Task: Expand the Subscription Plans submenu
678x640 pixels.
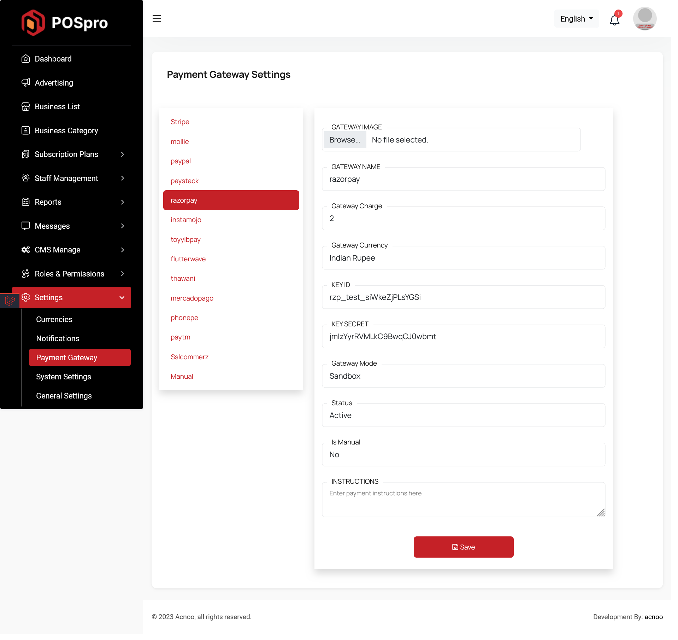Action: click(x=122, y=154)
